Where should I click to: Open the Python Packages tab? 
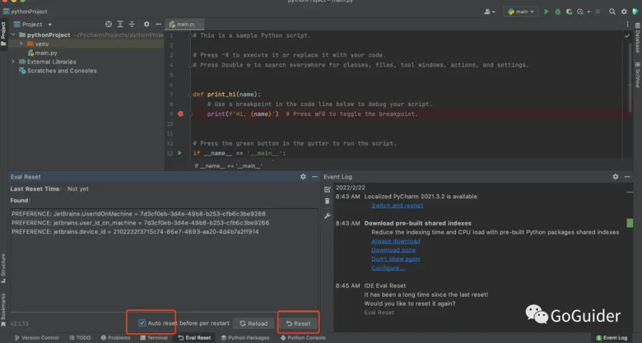[245, 338]
